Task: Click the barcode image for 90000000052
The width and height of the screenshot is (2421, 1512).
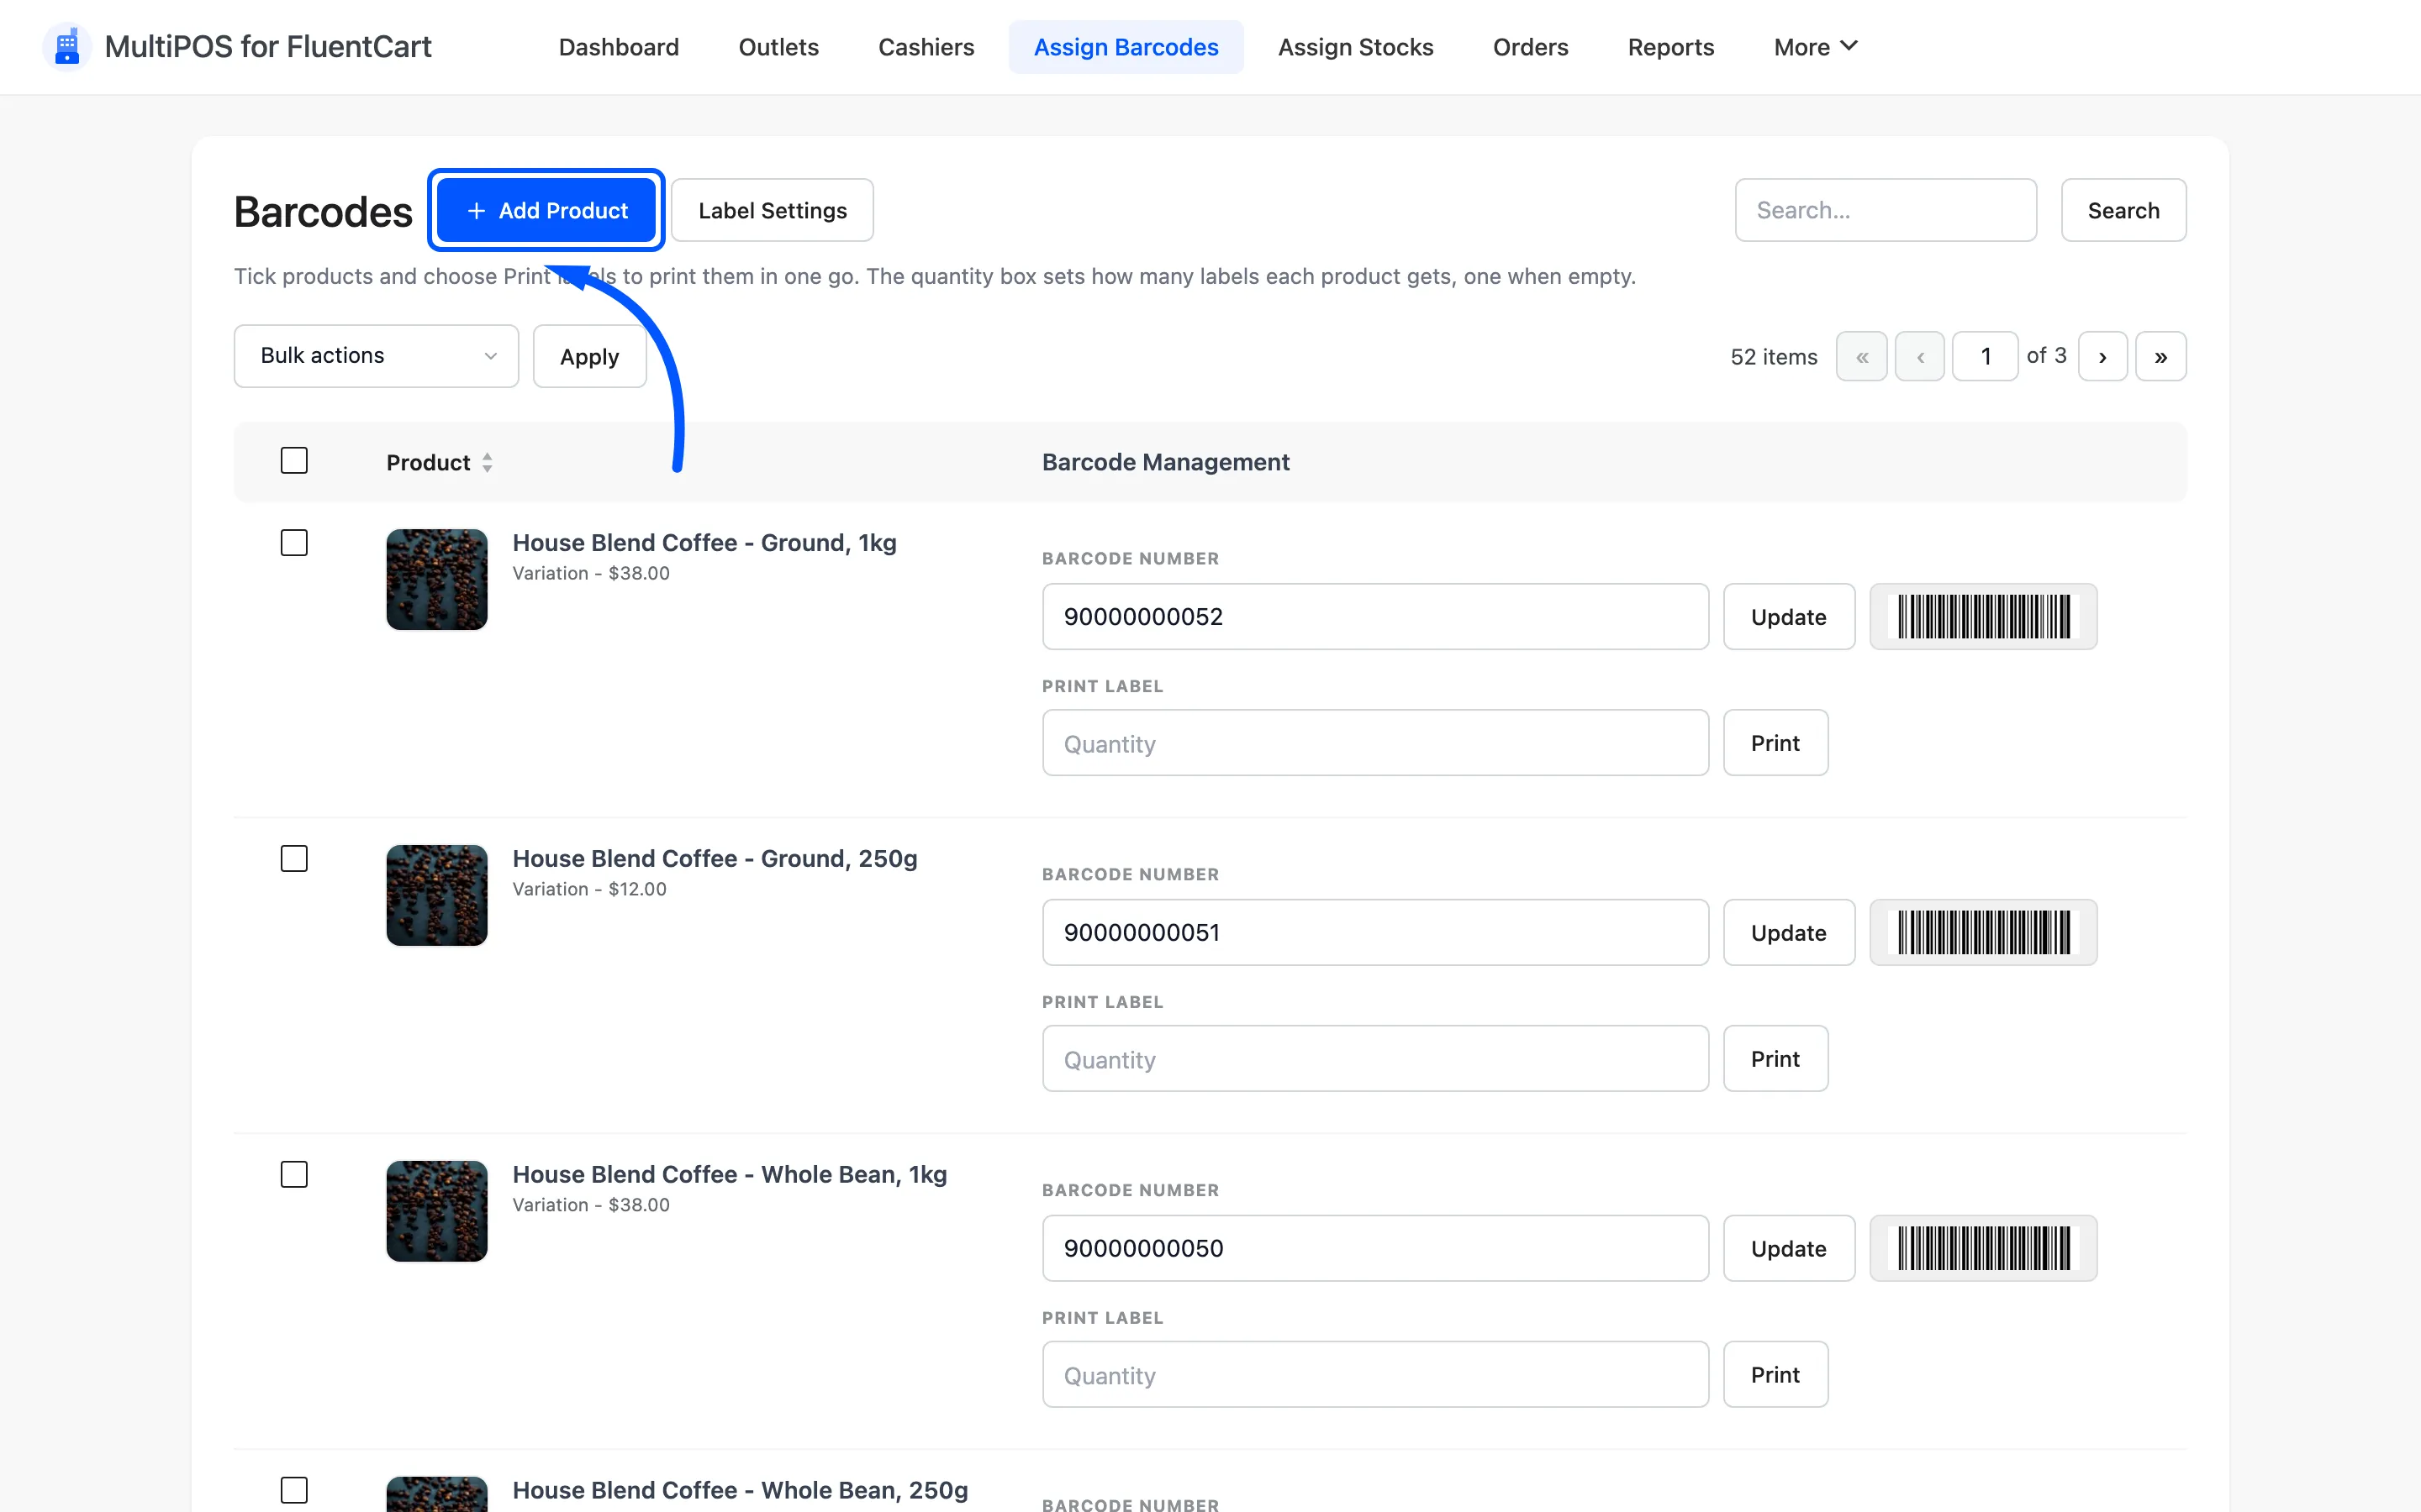Action: tap(1983, 617)
